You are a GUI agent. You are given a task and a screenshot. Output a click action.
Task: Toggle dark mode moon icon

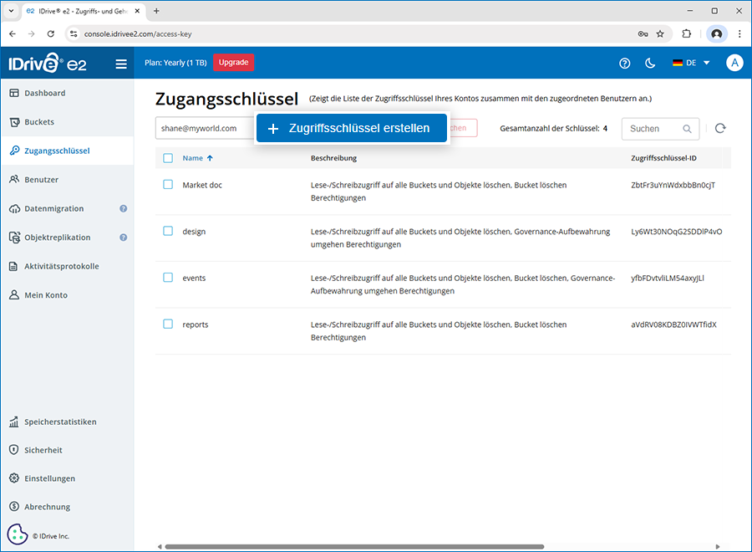click(650, 64)
